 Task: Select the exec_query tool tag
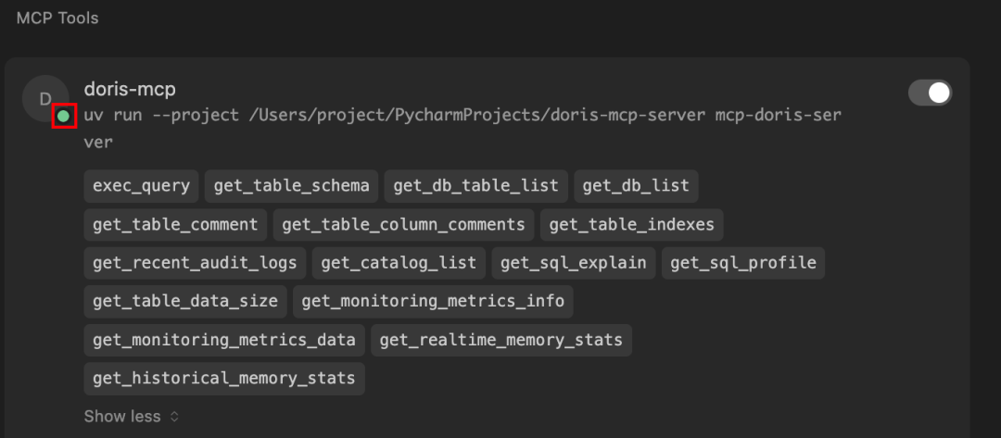pyautogui.click(x=141, y=186)
